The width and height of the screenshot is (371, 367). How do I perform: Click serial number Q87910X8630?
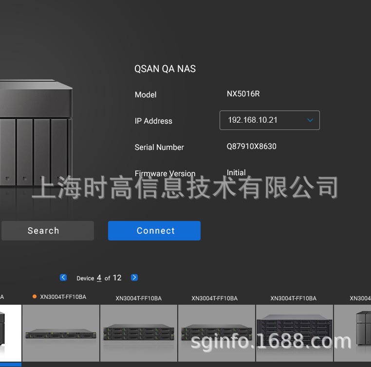coord(252,147)
